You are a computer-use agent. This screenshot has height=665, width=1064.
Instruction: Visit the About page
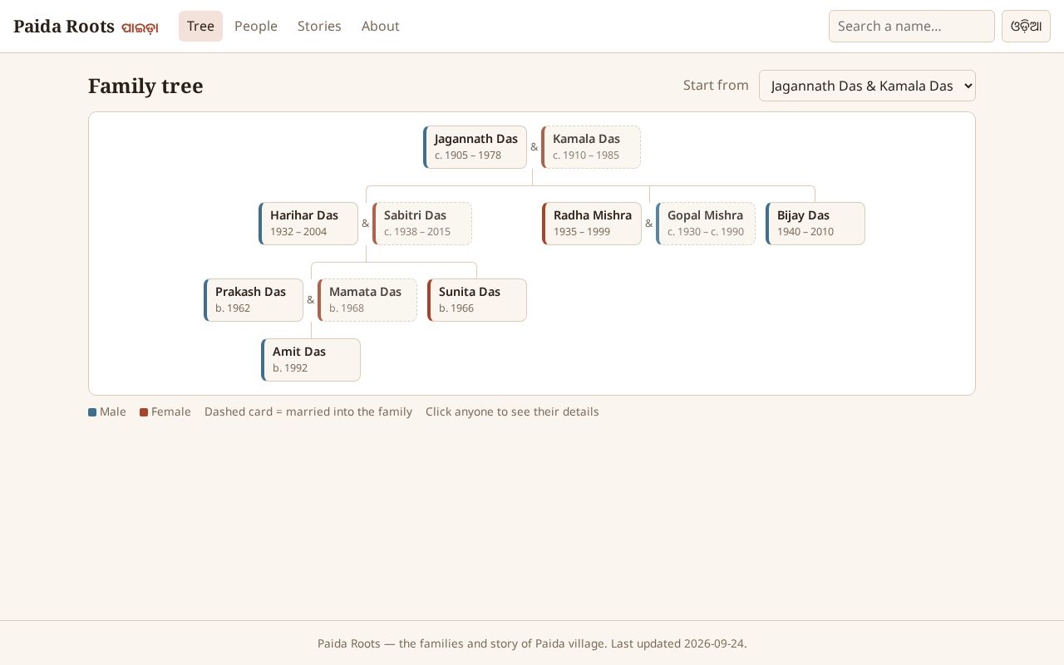click(x=381, y=26)
